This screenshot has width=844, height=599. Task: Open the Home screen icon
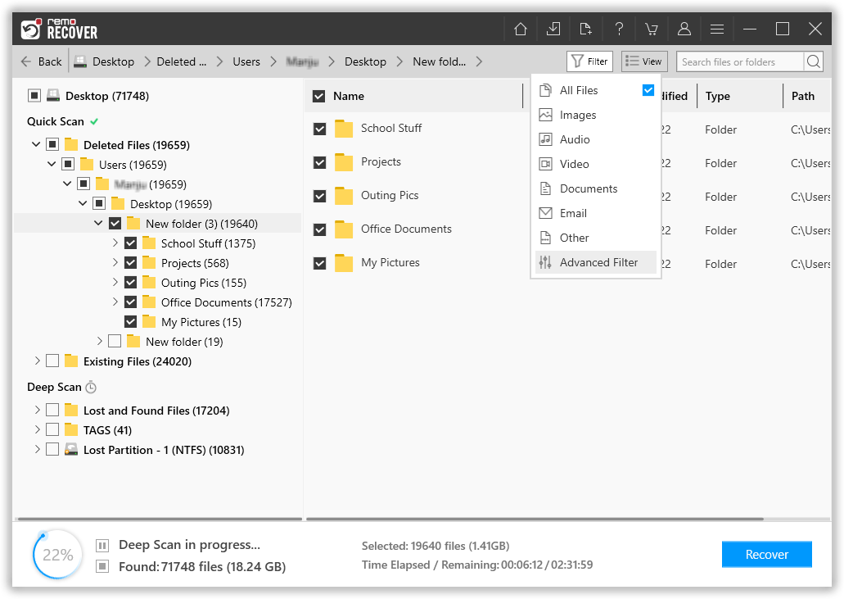521,28
